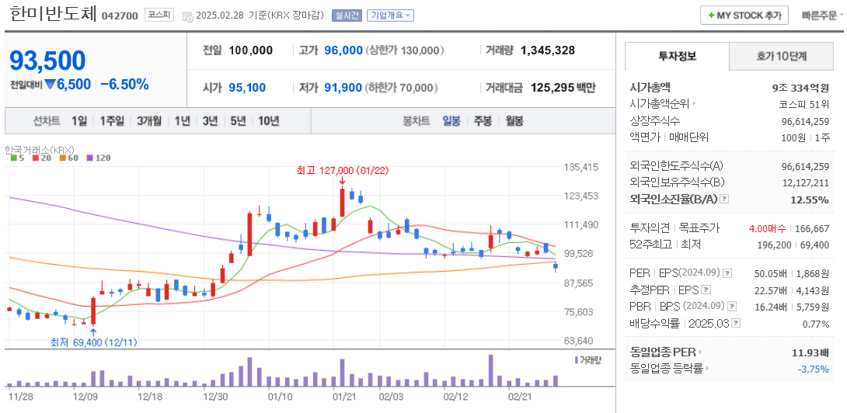This screenshot has height=413, width=847.
Task: Open the 빠른주문 dropdown menu
Action: pos(823,15)
